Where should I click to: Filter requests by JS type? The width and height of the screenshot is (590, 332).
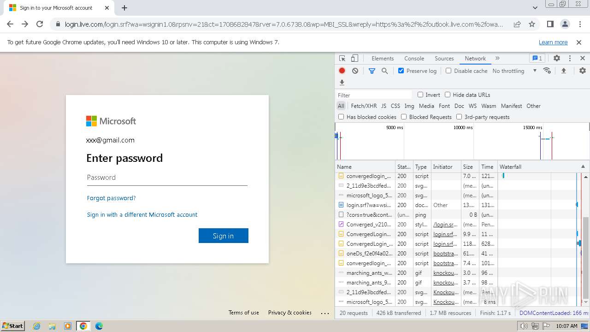click(x=383, y=106)
